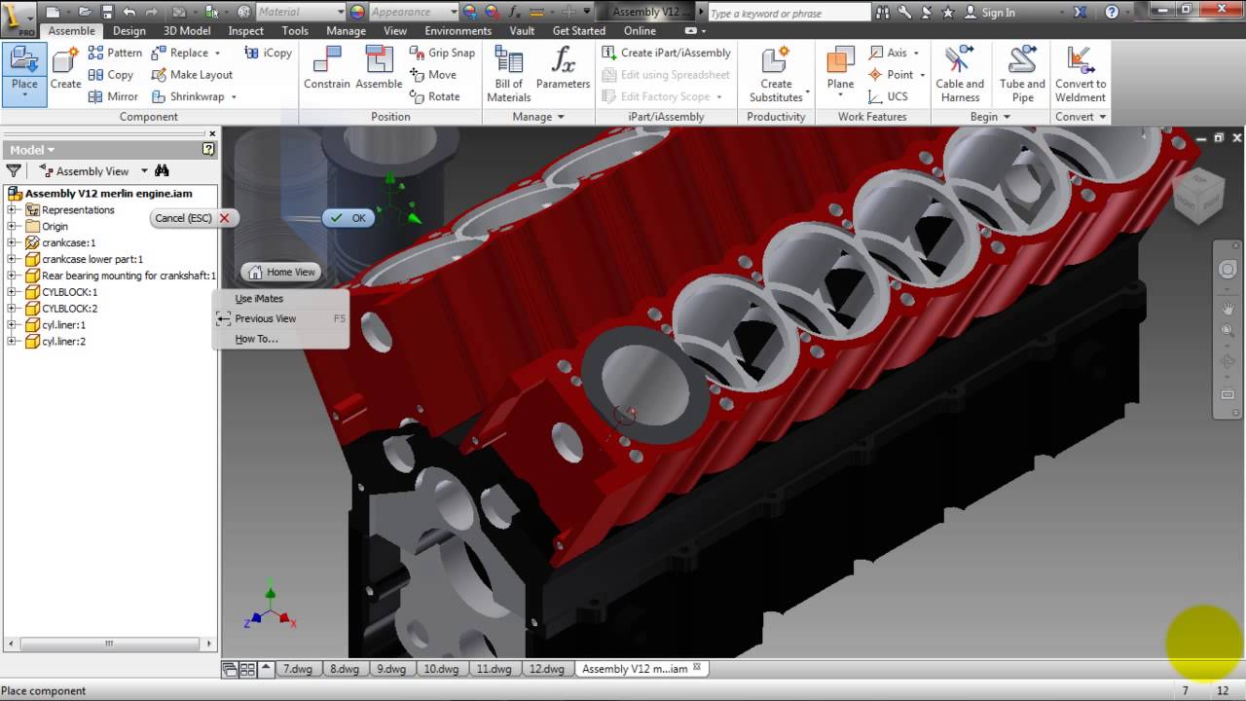Screen dimensions: 1246x701
Task: Click the Home View button
Action: (x=281, y=273)
